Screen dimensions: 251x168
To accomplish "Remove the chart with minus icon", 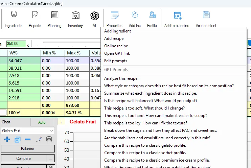I will pos(28,139).
